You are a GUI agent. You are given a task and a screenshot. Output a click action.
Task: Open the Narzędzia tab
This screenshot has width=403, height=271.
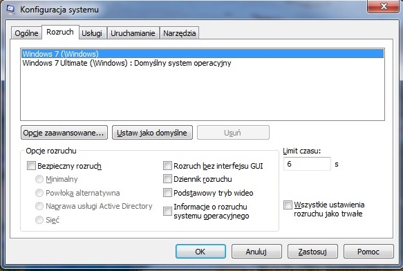(180, 33)
